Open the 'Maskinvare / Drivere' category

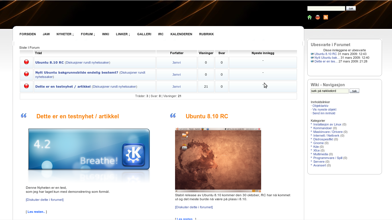[x=328, y=132]
